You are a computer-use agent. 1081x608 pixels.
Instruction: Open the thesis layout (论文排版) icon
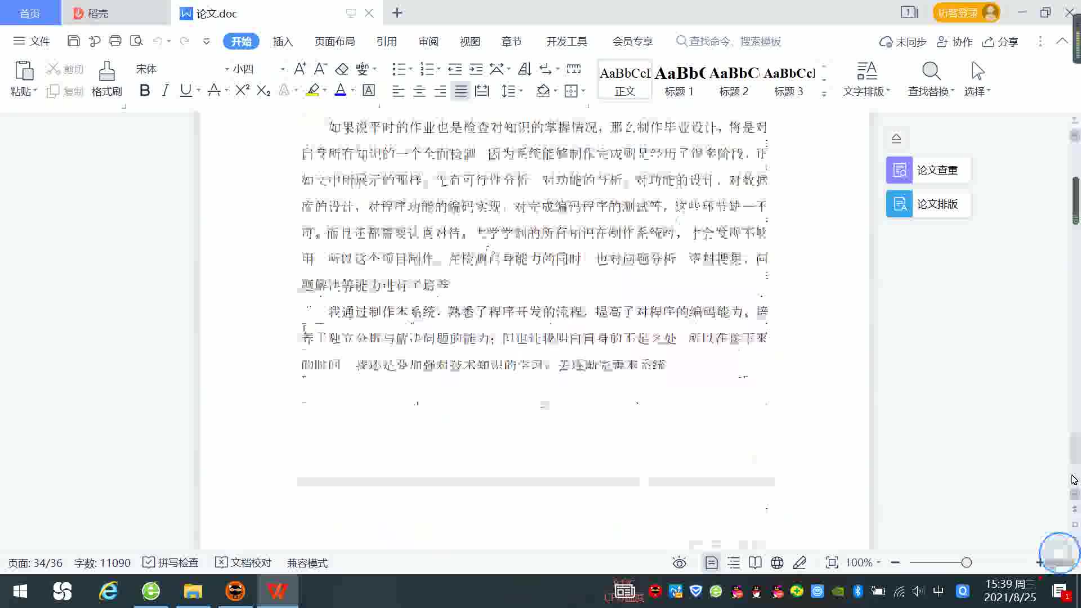coord(899,204)
